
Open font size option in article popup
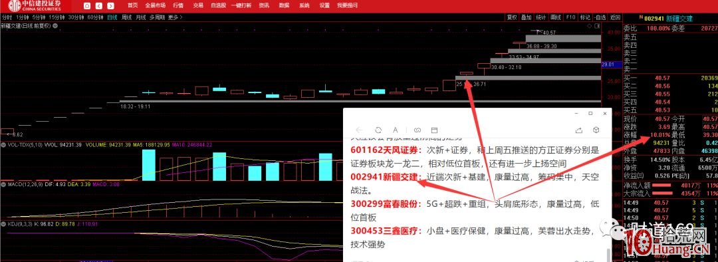(396, 130)
